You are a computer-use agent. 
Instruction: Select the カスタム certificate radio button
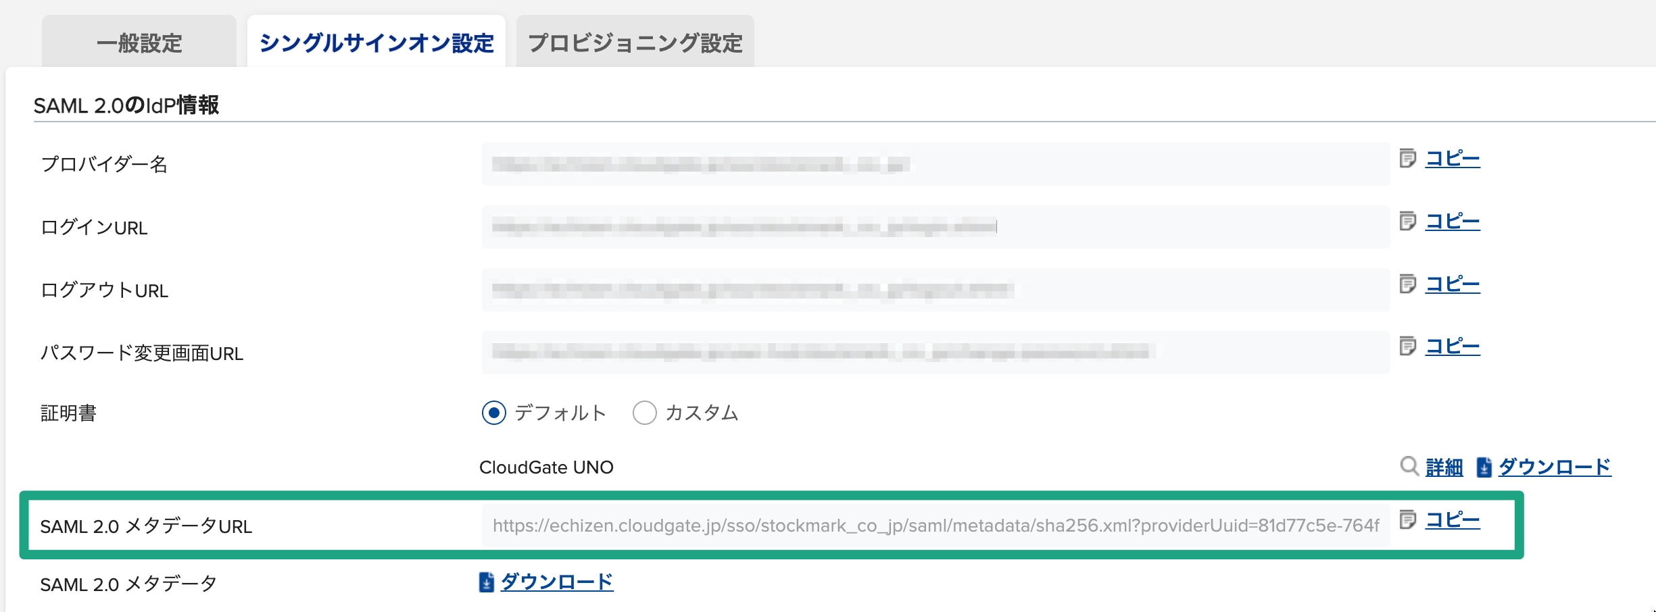(x=645, y=413)
